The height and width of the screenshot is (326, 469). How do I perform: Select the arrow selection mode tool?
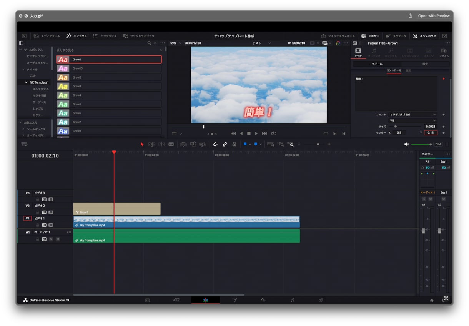coord(142,144)
